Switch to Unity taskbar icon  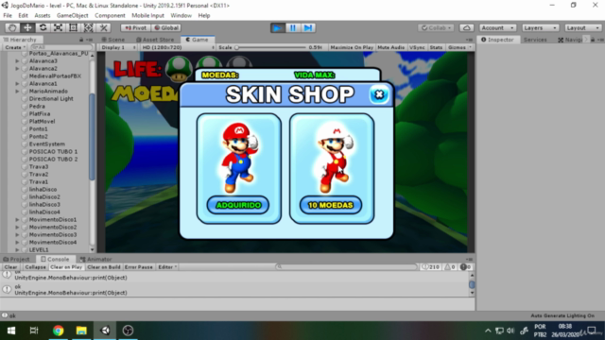click(105, 331)
